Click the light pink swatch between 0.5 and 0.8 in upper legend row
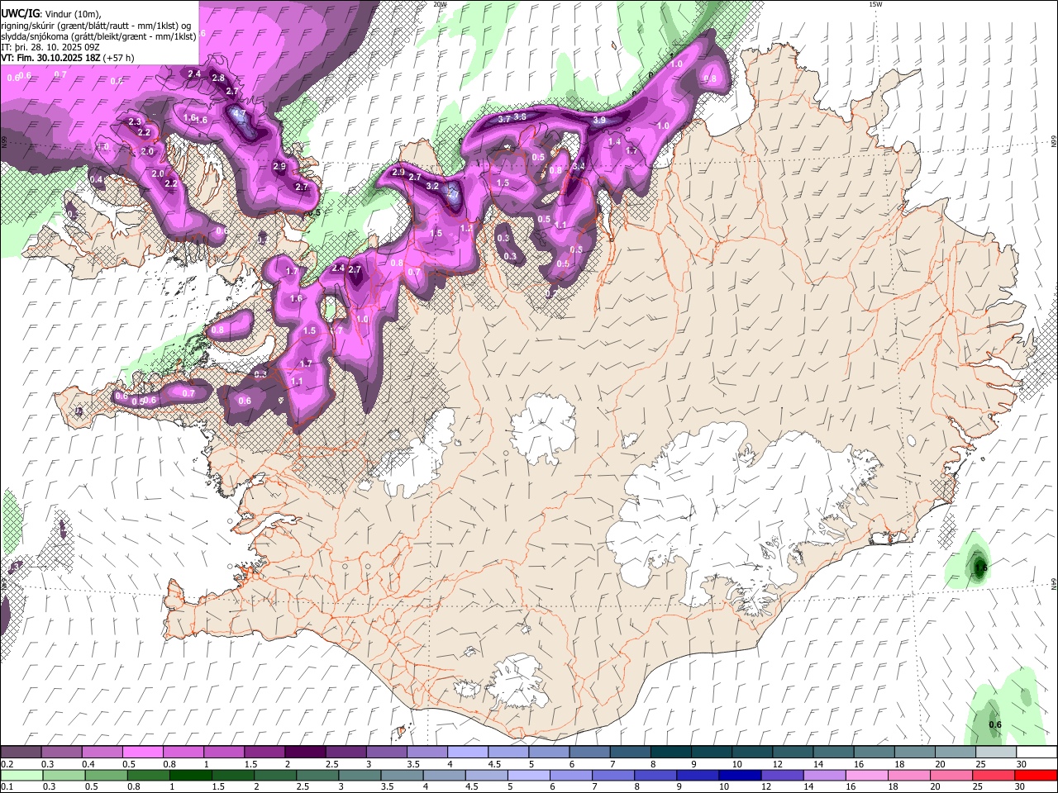This screenshot has height=793, width=1058. (142, 753)
